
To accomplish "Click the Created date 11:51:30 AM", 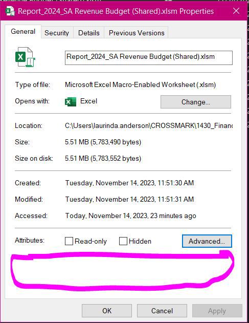I will pos(129,183).
